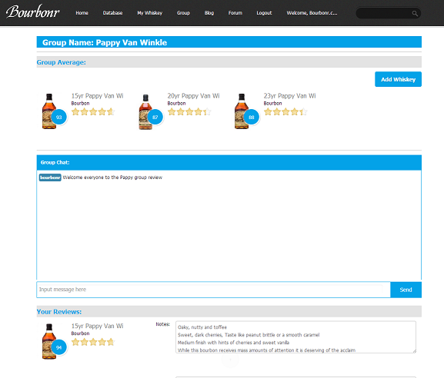Open My Whiskey page
This screenshot has height=378, width=444.
tap(150, 13)
